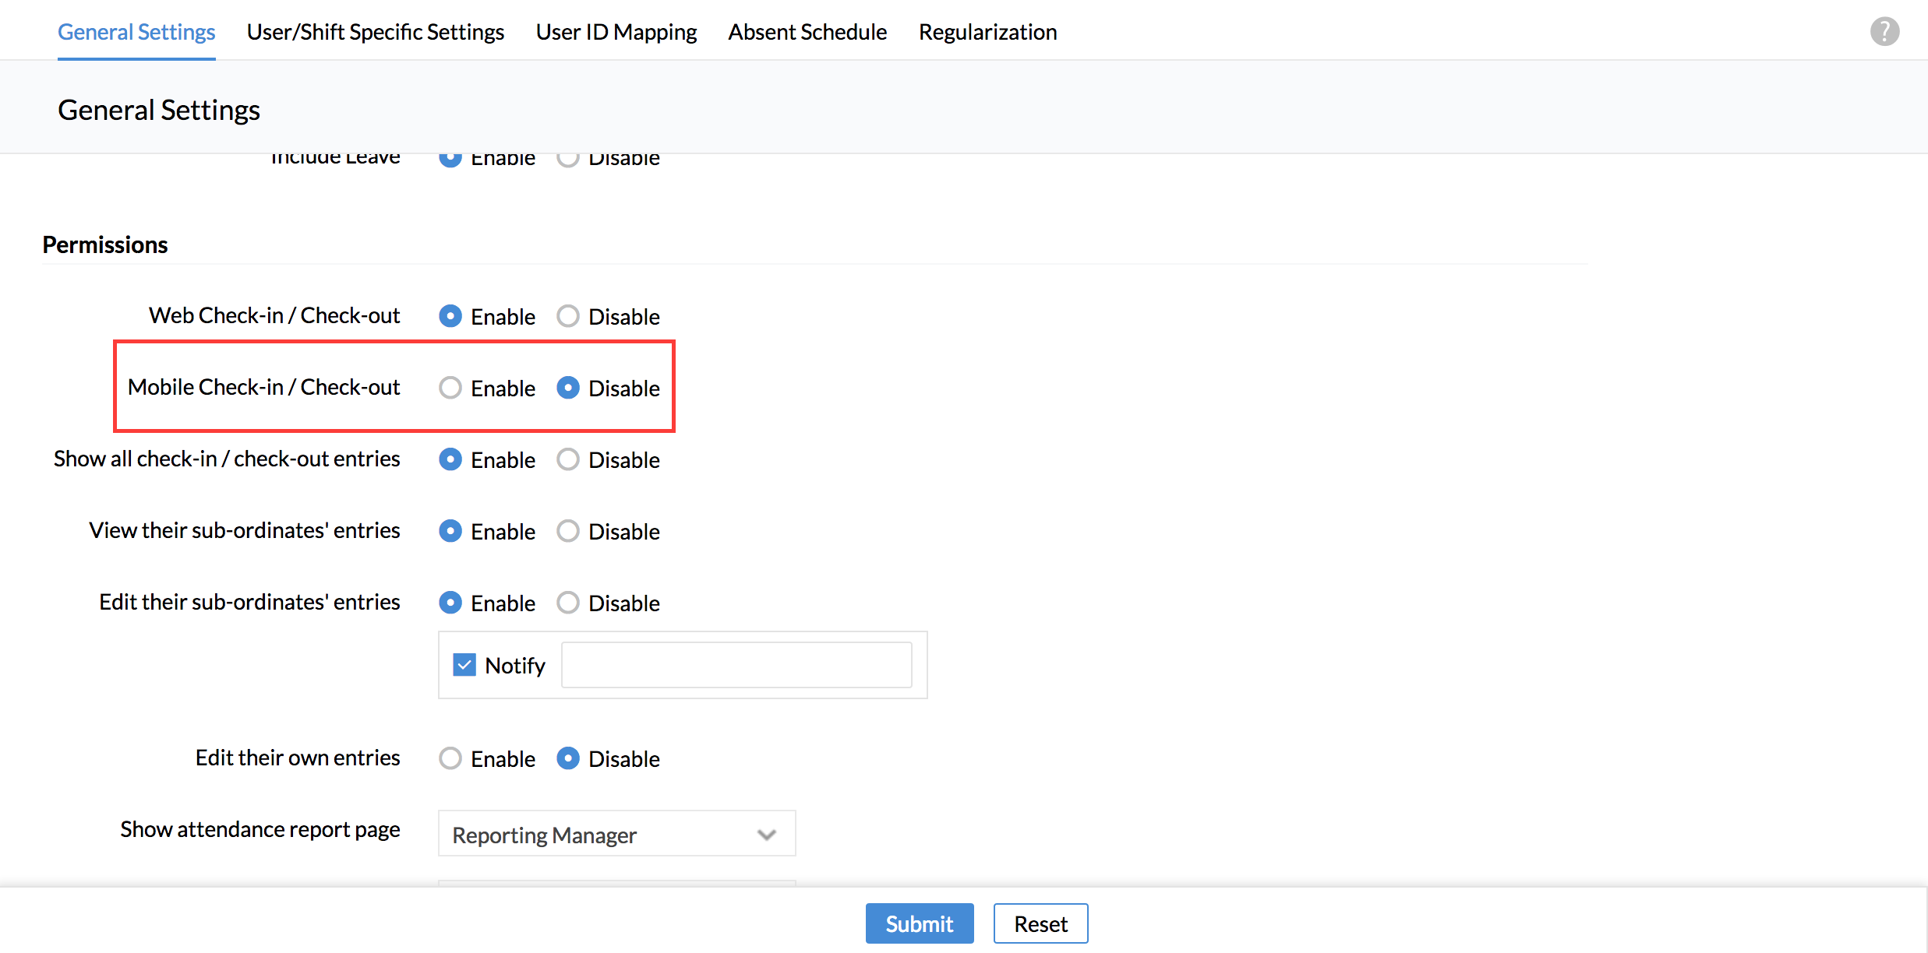Open User/Shift Specific Settings tab
The height and width of the screenshot is (953, 1928).
375,32
